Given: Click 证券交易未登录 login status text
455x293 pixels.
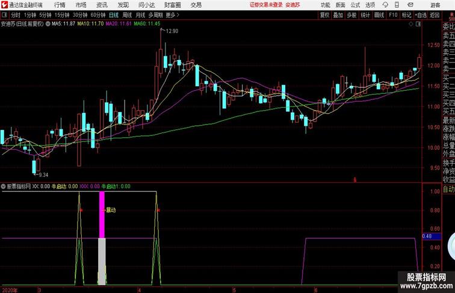Looking at the screenshot, I should (266, 5).
